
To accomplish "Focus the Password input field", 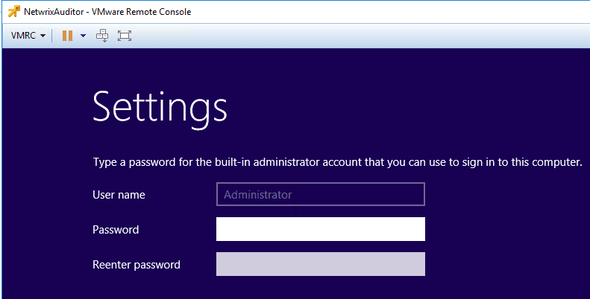I will (320, 229).
